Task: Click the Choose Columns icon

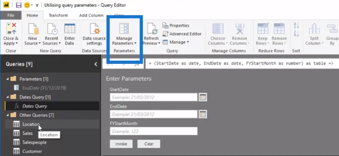Action: pos(218,28)
